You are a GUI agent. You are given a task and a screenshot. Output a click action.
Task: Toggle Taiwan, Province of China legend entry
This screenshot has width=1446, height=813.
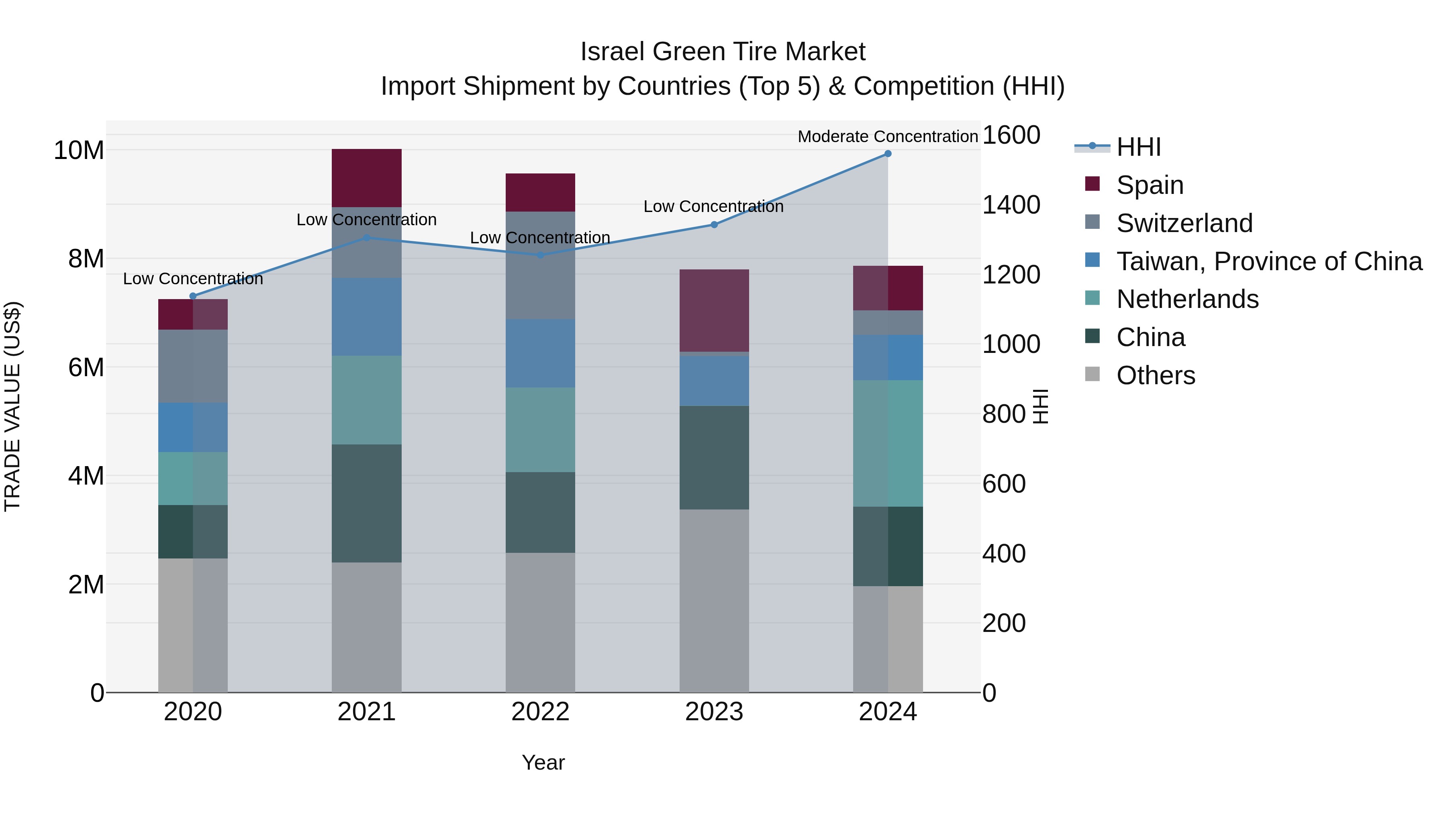coord(1254,261)
